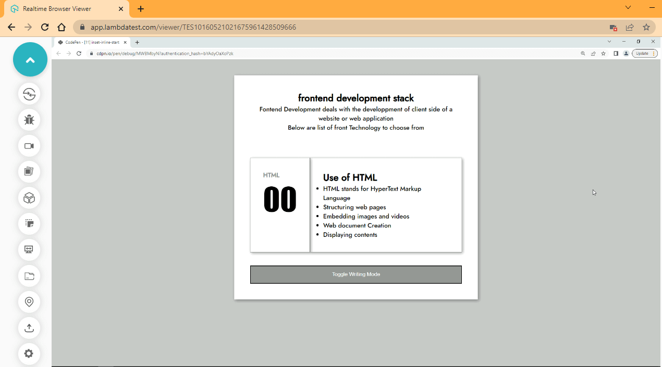The height and width of the screenshot is (367, 662).
Task: Open the mark-as-bug tool
Action: click(x=29, y=120)
